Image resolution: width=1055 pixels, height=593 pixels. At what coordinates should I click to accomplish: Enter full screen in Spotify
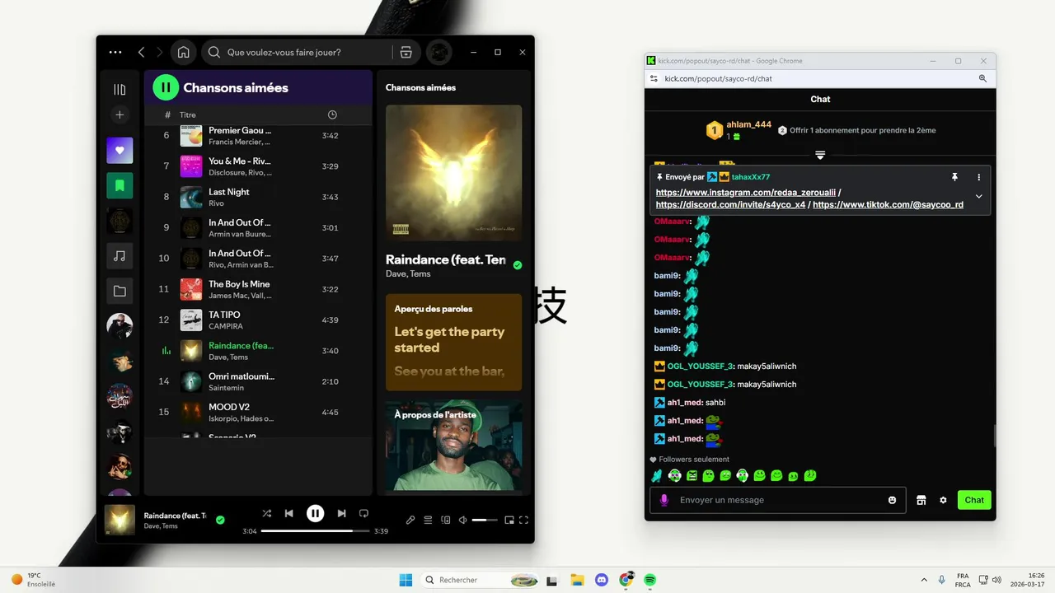click(523, 520)
